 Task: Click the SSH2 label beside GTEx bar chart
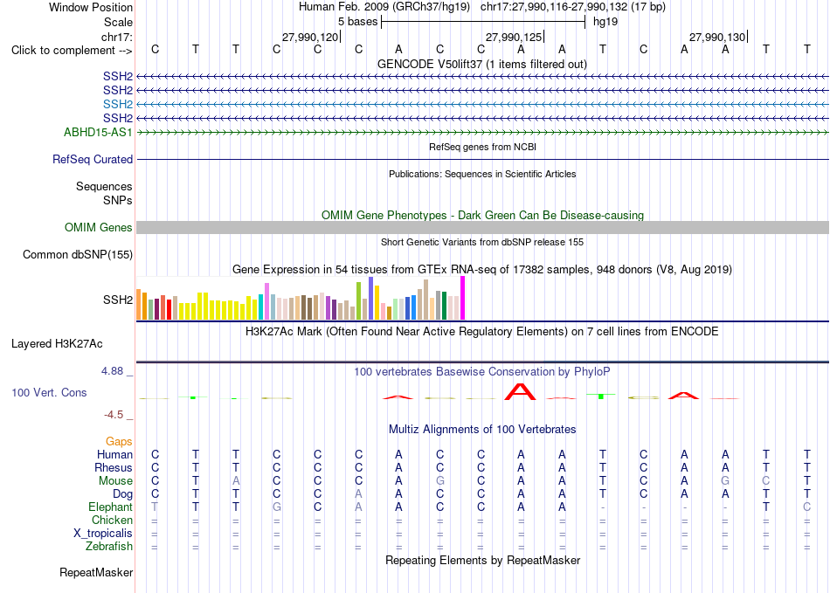coord(118,300)
